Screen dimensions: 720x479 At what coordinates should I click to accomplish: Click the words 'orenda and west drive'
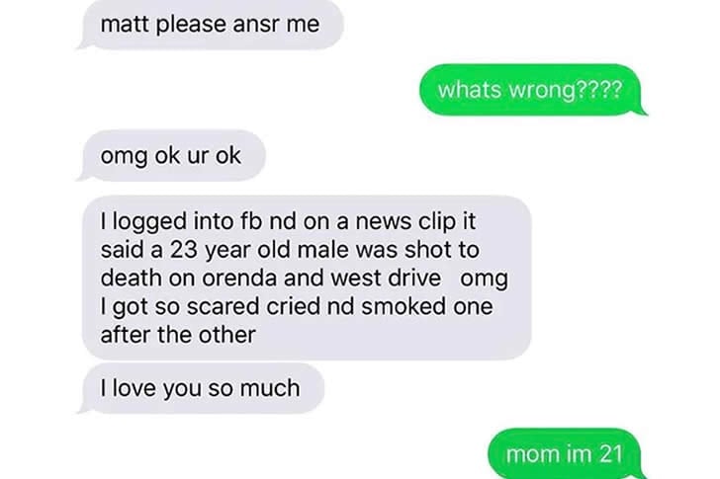click(x=321, y=279)
